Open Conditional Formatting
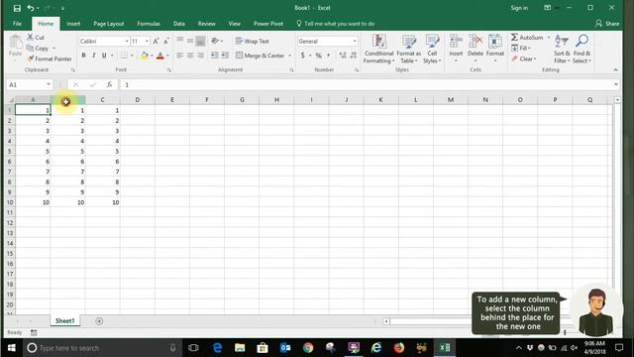634x357 pixels. pyautogui.click(x=378, y=49)
